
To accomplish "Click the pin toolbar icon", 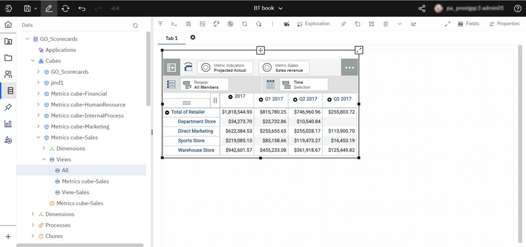I will click(343, 24).
